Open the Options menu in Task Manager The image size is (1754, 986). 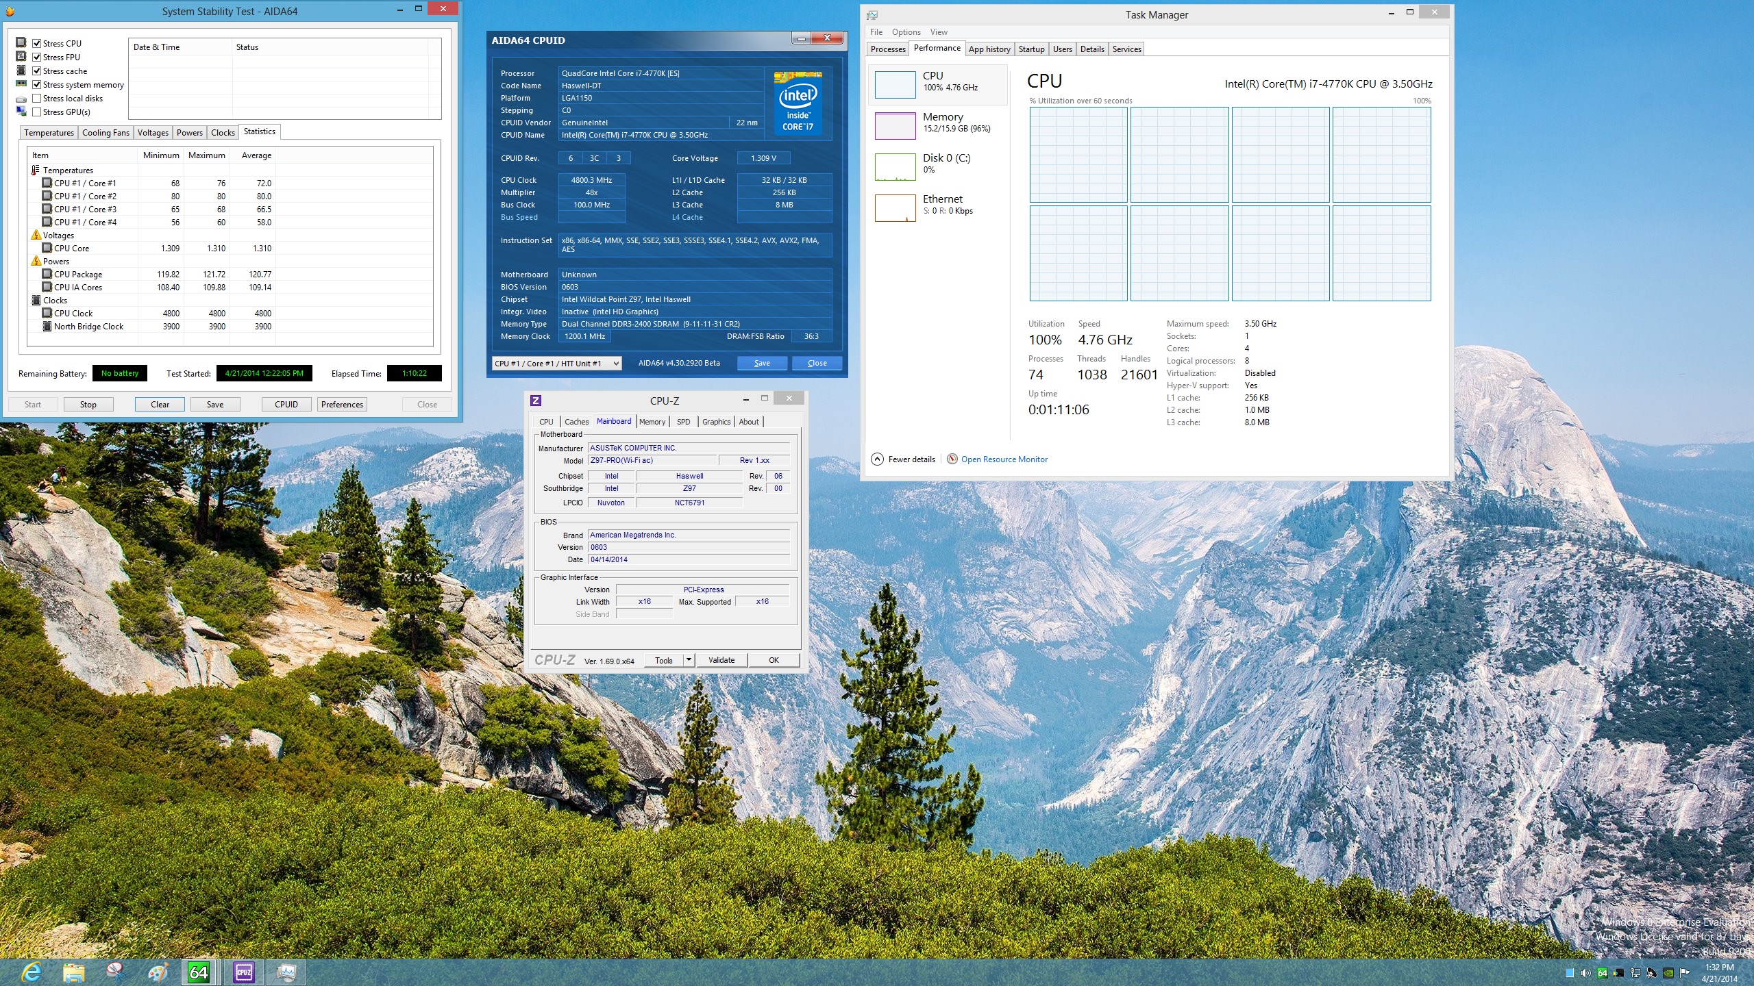click(906, 31)
